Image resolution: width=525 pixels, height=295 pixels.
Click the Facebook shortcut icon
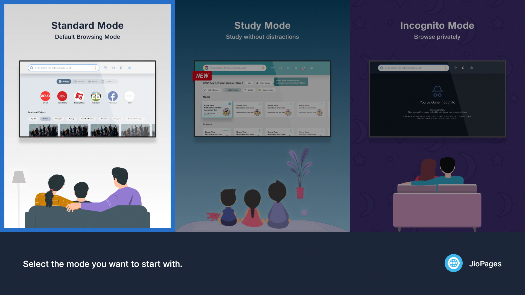click(113, 96)
